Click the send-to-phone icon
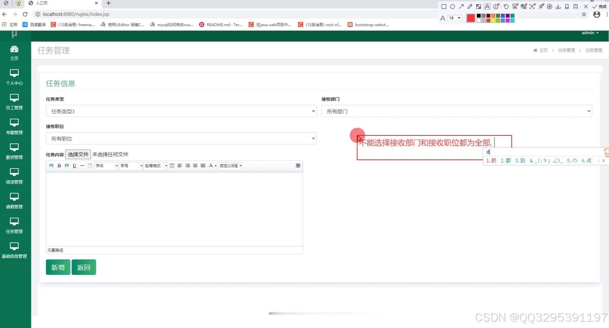This screenshot has height=328, width=609. [567, 7]
